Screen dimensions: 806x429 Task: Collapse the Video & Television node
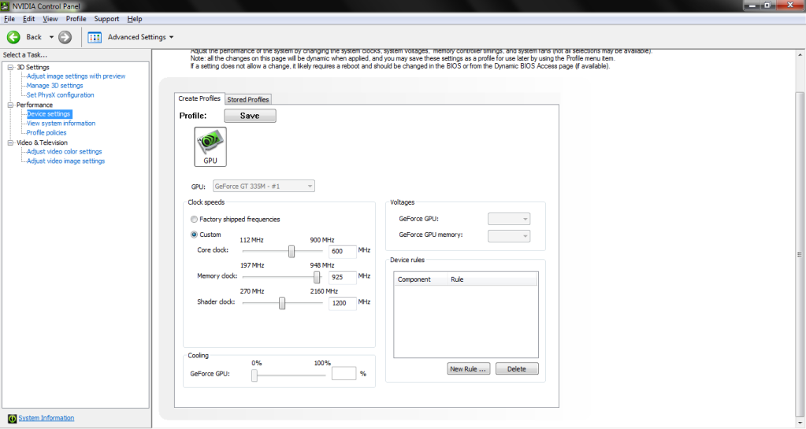pyautogui.click(x=10, y=142)
